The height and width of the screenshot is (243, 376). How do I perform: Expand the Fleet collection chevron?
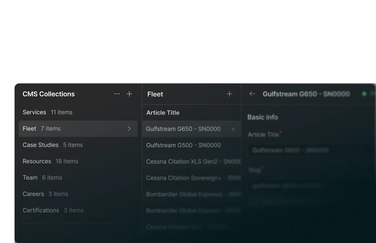(129, 129)
